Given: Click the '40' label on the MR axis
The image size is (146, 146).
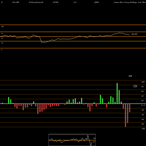Looking at the screenshot, I should (x=142, y=96).
